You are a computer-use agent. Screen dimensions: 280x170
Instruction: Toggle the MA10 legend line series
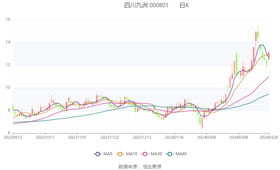coord(127,154)
